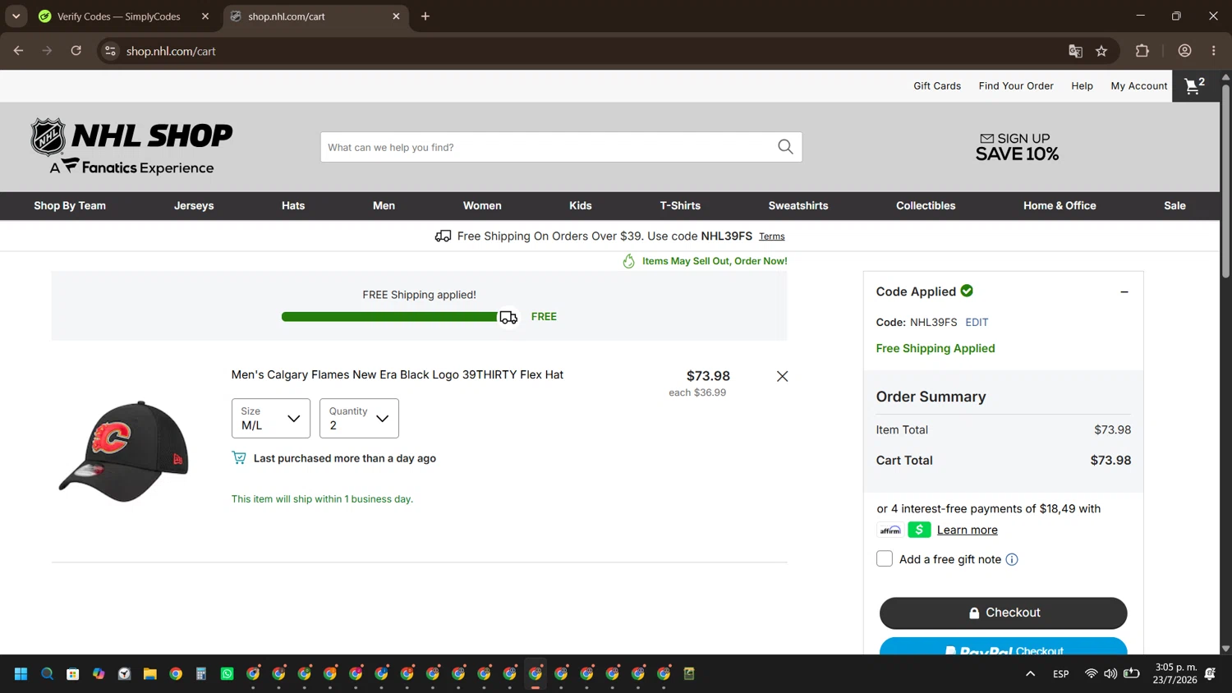The width and height of the screenshot is (1232, 693).
Task: Open the volume speaker tray icon
Action: click(1110, 673)
